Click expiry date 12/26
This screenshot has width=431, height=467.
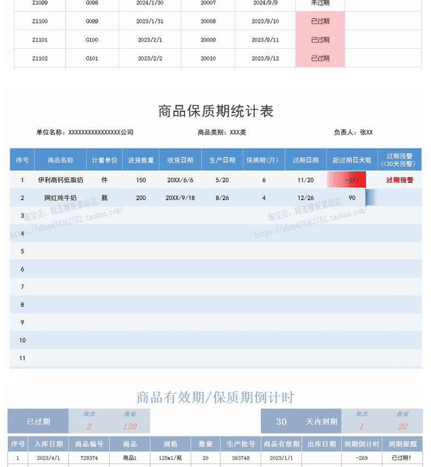[306, 197]
